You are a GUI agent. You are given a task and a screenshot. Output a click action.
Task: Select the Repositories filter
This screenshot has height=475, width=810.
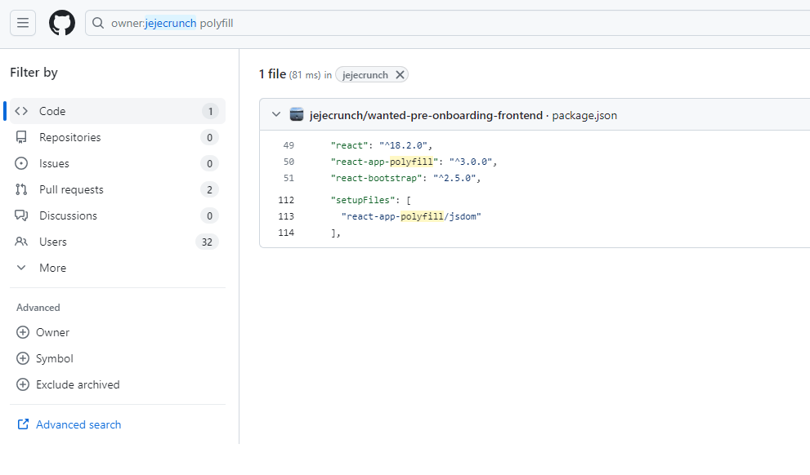pos(118,137)
